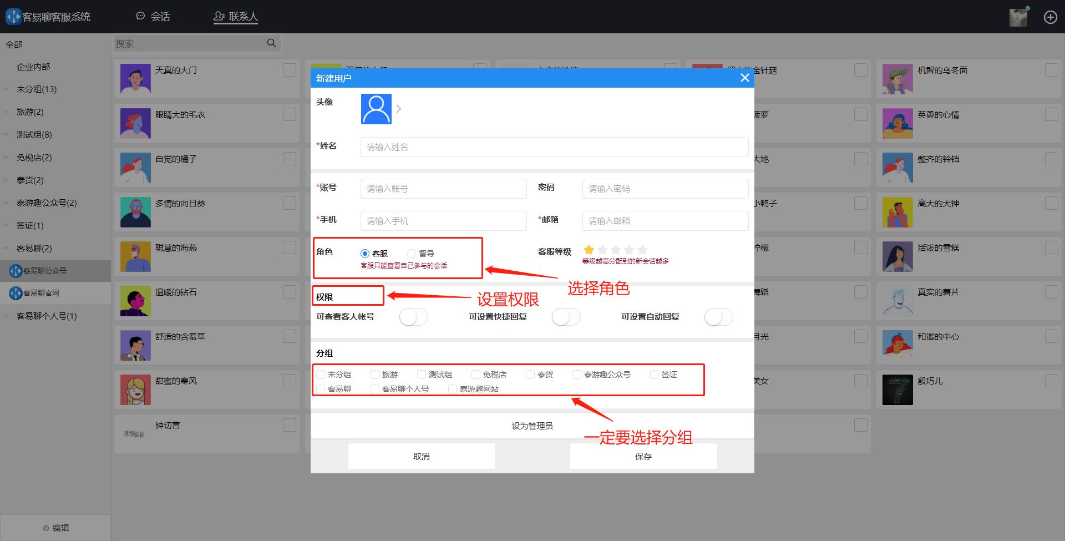Select 客易聊官网 channel icon in sidebar
The image size is (1065, 541).
16,293
